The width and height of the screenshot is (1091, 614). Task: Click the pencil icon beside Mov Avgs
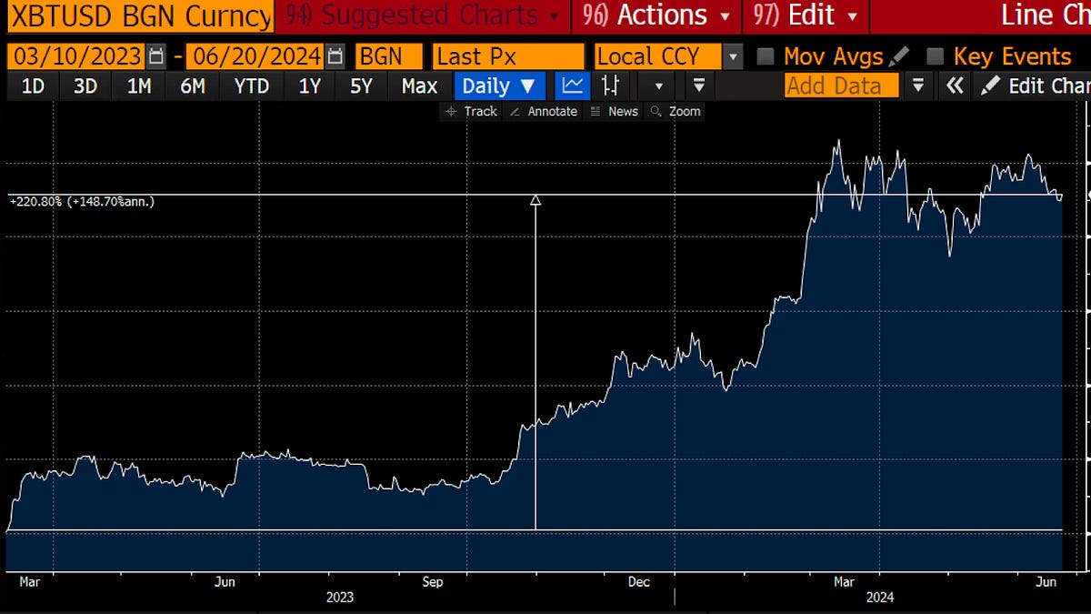pos(899,56)
